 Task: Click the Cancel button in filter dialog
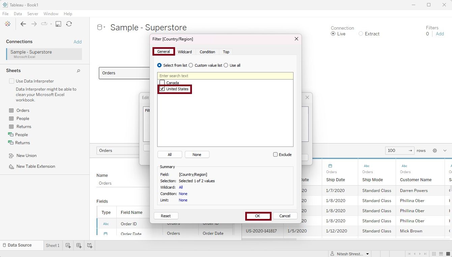click(x=285, y=216)
